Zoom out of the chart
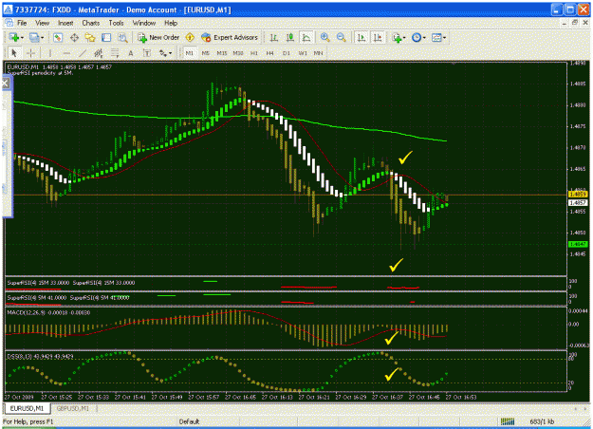The height and width of the screenshot is (429, 593). [342, 37]
